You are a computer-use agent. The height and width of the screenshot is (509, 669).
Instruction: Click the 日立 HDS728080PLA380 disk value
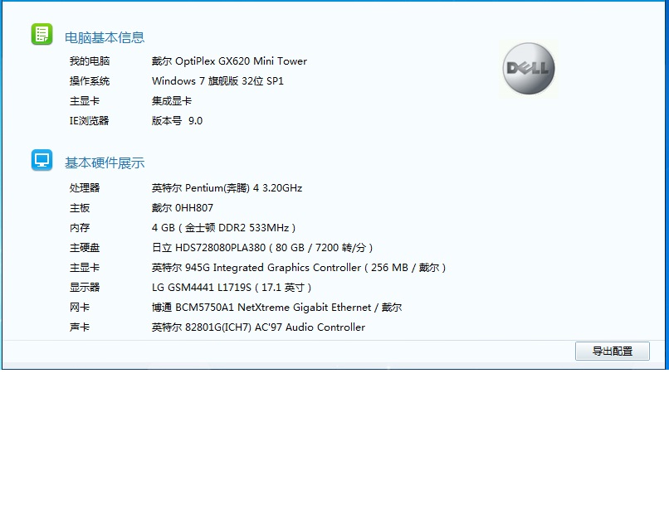click(262, 248)
